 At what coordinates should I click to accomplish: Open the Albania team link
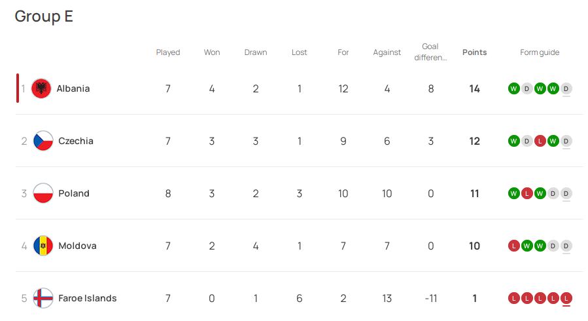pos(73,88)
